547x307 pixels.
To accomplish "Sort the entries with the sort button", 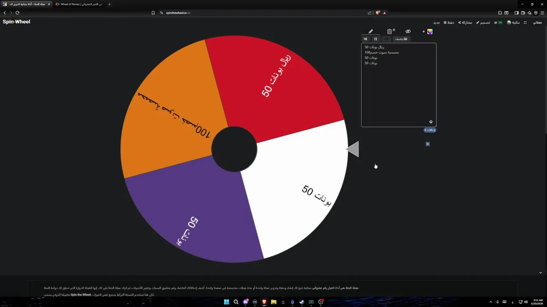I will pos(376,39).
